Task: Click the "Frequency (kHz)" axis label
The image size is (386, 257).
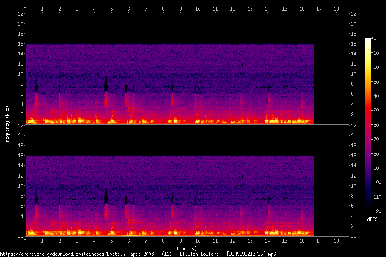Action: click(x=7, y=124)
